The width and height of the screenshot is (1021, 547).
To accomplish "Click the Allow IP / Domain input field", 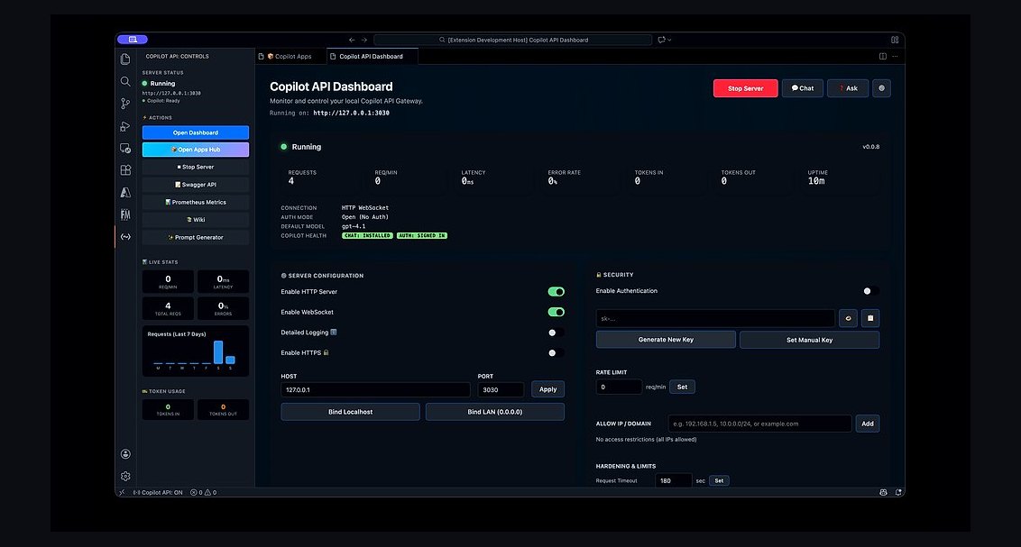I will pos(759,424).
